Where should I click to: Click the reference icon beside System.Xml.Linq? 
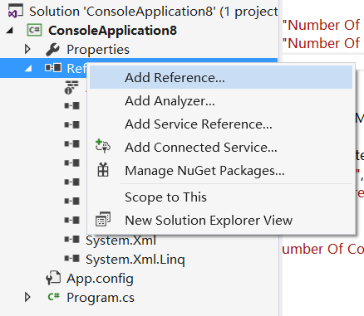point(72,259)
